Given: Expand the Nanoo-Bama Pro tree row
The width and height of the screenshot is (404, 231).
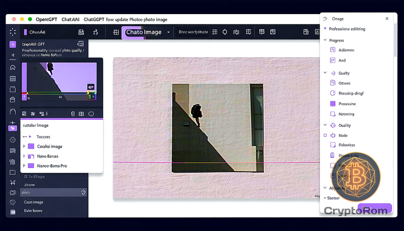Looking at the screenshot, I should [x=24, y=166].
